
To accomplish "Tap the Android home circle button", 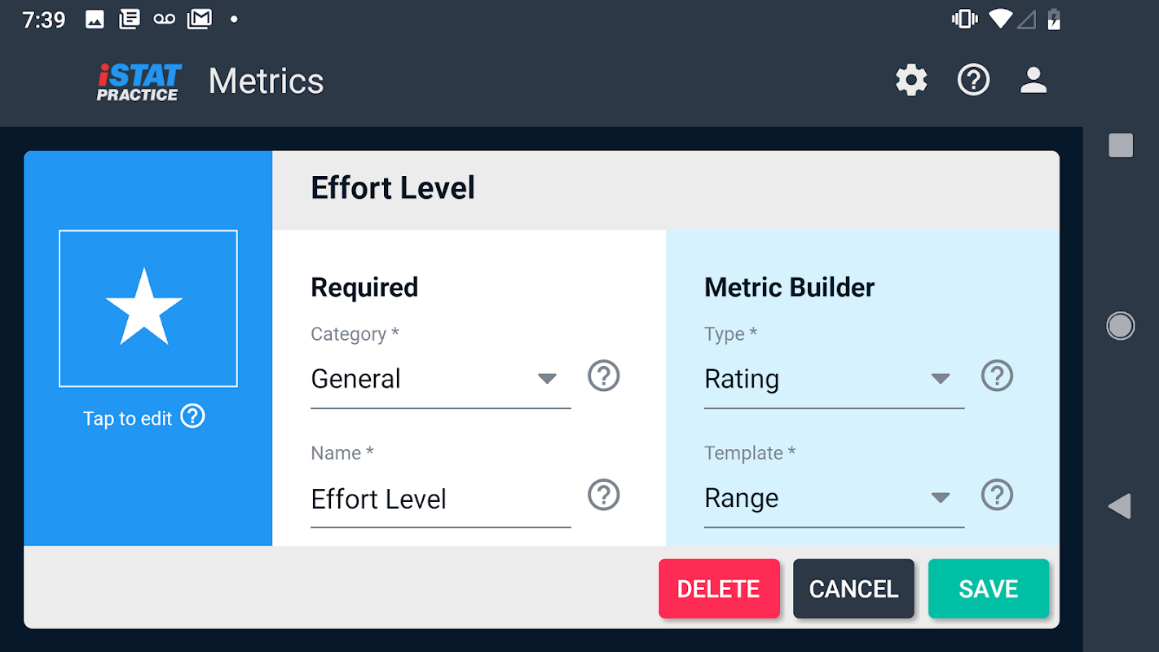I will coord(1121,326).
